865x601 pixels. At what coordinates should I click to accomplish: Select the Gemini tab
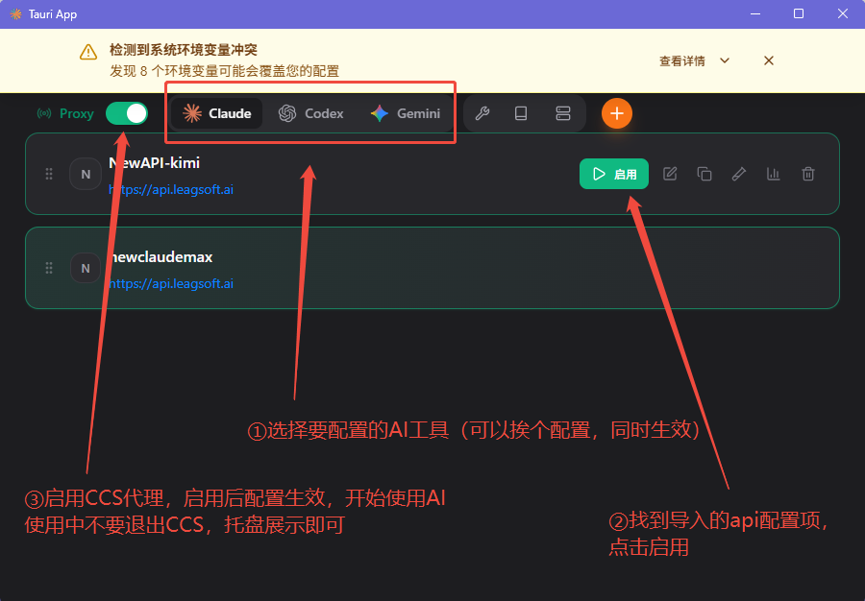[x=405, y=112]
